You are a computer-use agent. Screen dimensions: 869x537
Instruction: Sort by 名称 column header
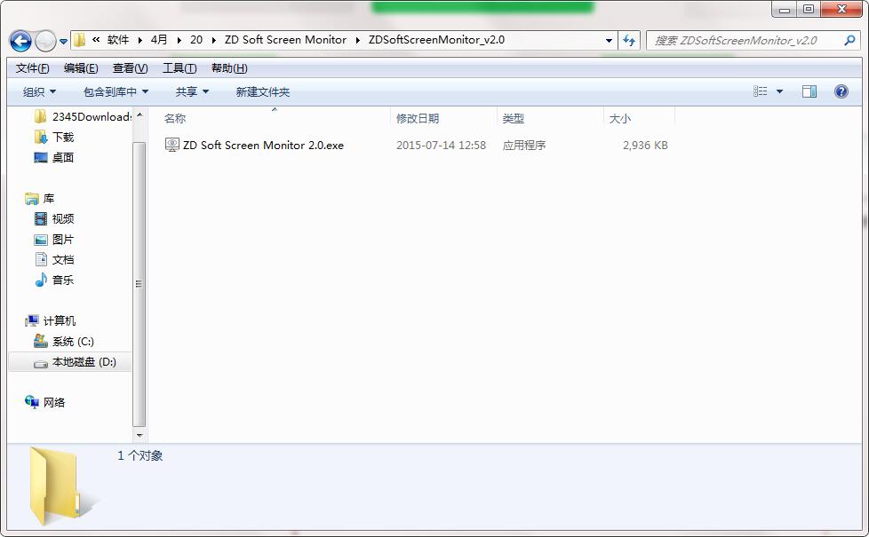coord(175,118)
